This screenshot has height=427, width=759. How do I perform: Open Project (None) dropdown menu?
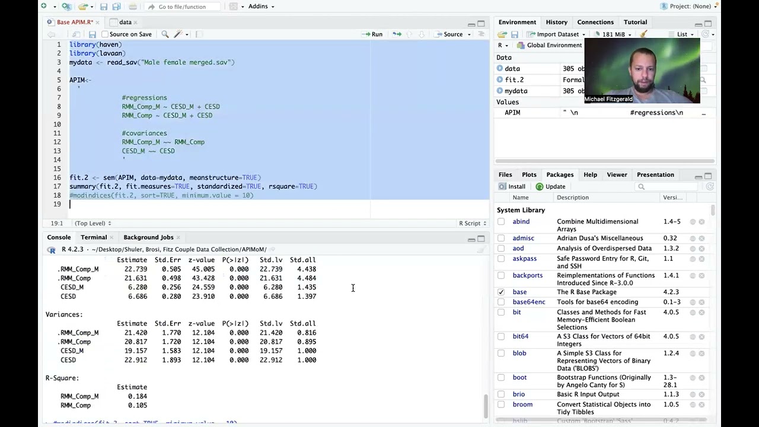[690, 7]
